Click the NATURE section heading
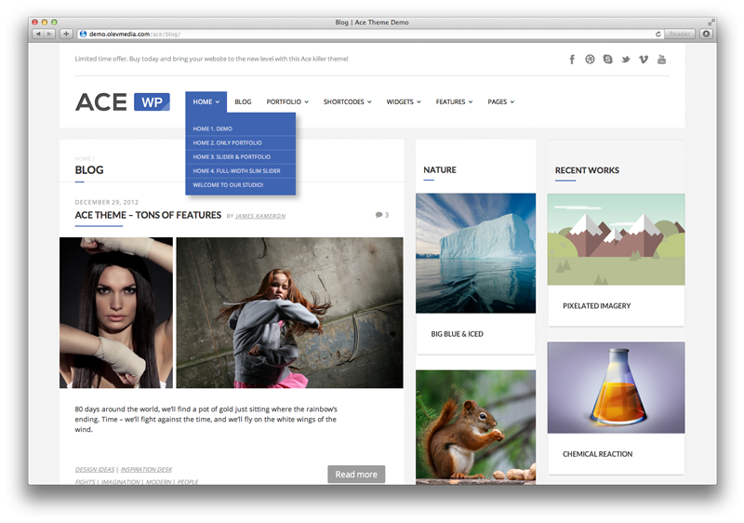Screen dimensions: 744x523 pos(440,170)
